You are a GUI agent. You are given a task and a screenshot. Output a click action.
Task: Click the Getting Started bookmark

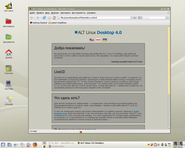[x=38, y=23]
